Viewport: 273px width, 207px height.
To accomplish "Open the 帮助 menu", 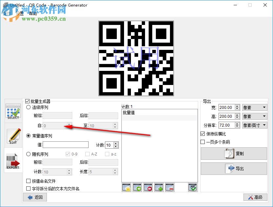I will tap(33, 13).
